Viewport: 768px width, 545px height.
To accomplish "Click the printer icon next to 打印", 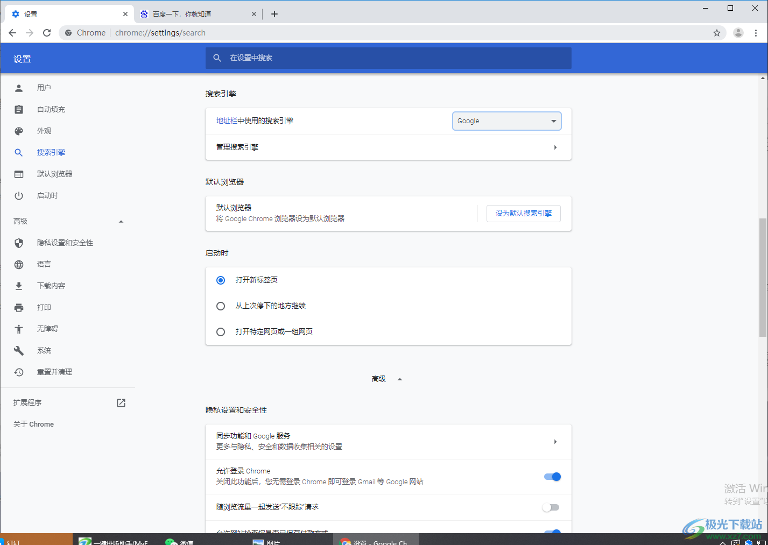I will (x=19, y=307).
